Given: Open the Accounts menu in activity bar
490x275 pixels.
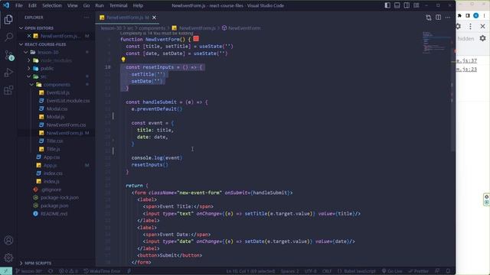Looking at the screenshot, I should point(8,240).
